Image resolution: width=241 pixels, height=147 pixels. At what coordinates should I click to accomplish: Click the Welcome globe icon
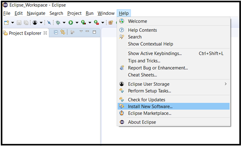click(x=122, y=21)
